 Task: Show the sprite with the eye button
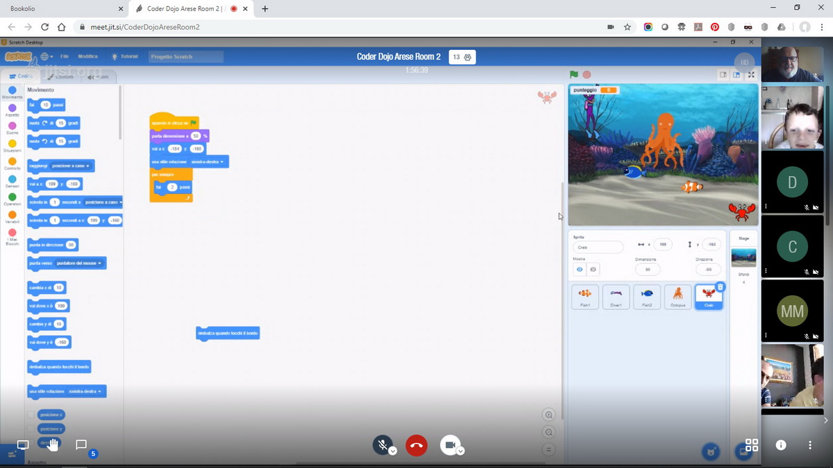point(580,269)
